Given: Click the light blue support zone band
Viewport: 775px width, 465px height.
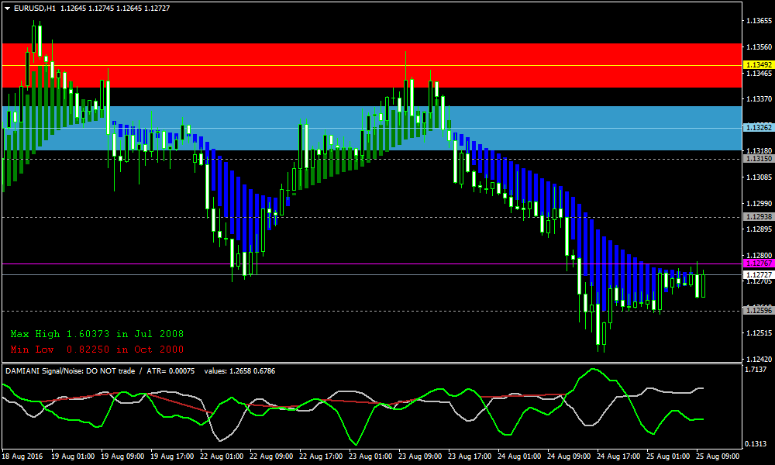Looking at the screenshot, I should [x=232, y=116].
